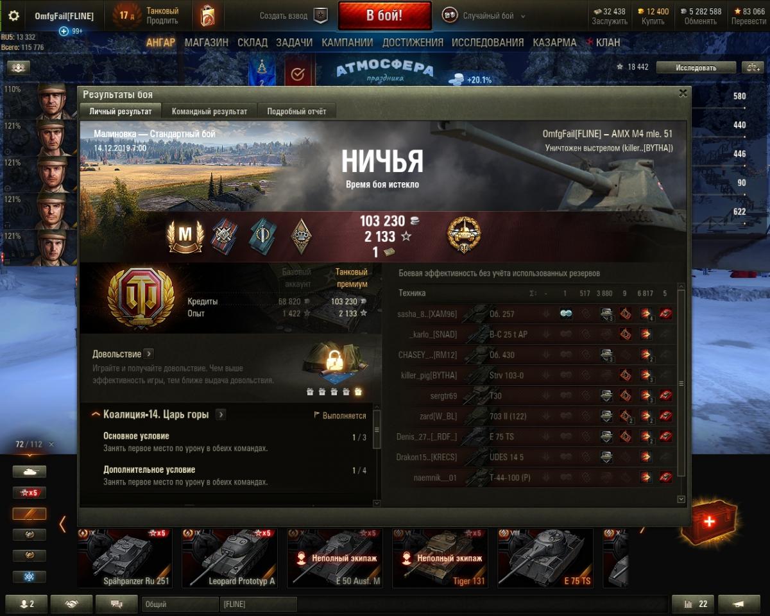Click the snowflake filter icon

(x=30, y=577)
